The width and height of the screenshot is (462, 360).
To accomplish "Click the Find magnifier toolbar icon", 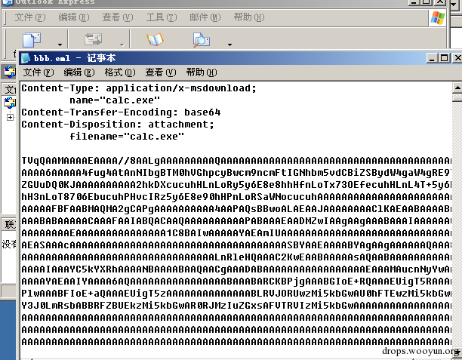I will tap(202, 39).
